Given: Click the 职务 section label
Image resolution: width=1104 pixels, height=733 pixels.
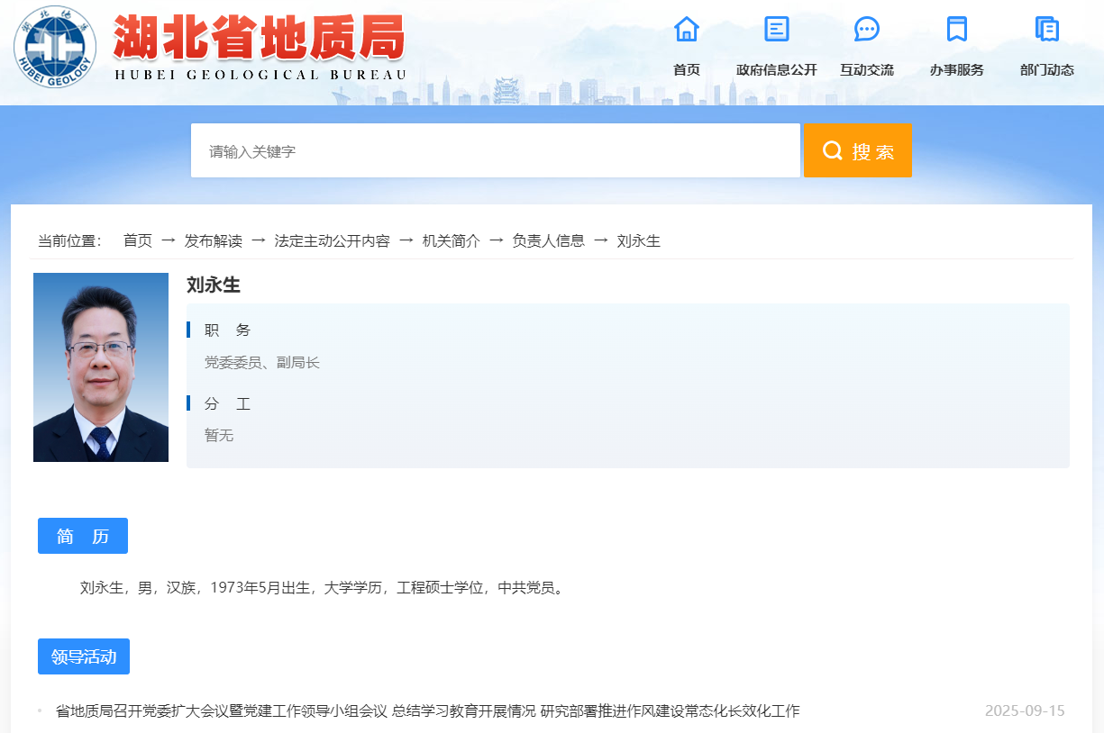Looking at the screenshot, I should tap(227, 330).
